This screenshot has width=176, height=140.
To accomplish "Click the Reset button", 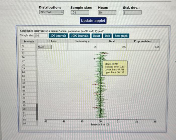I will tap(97, 36).
